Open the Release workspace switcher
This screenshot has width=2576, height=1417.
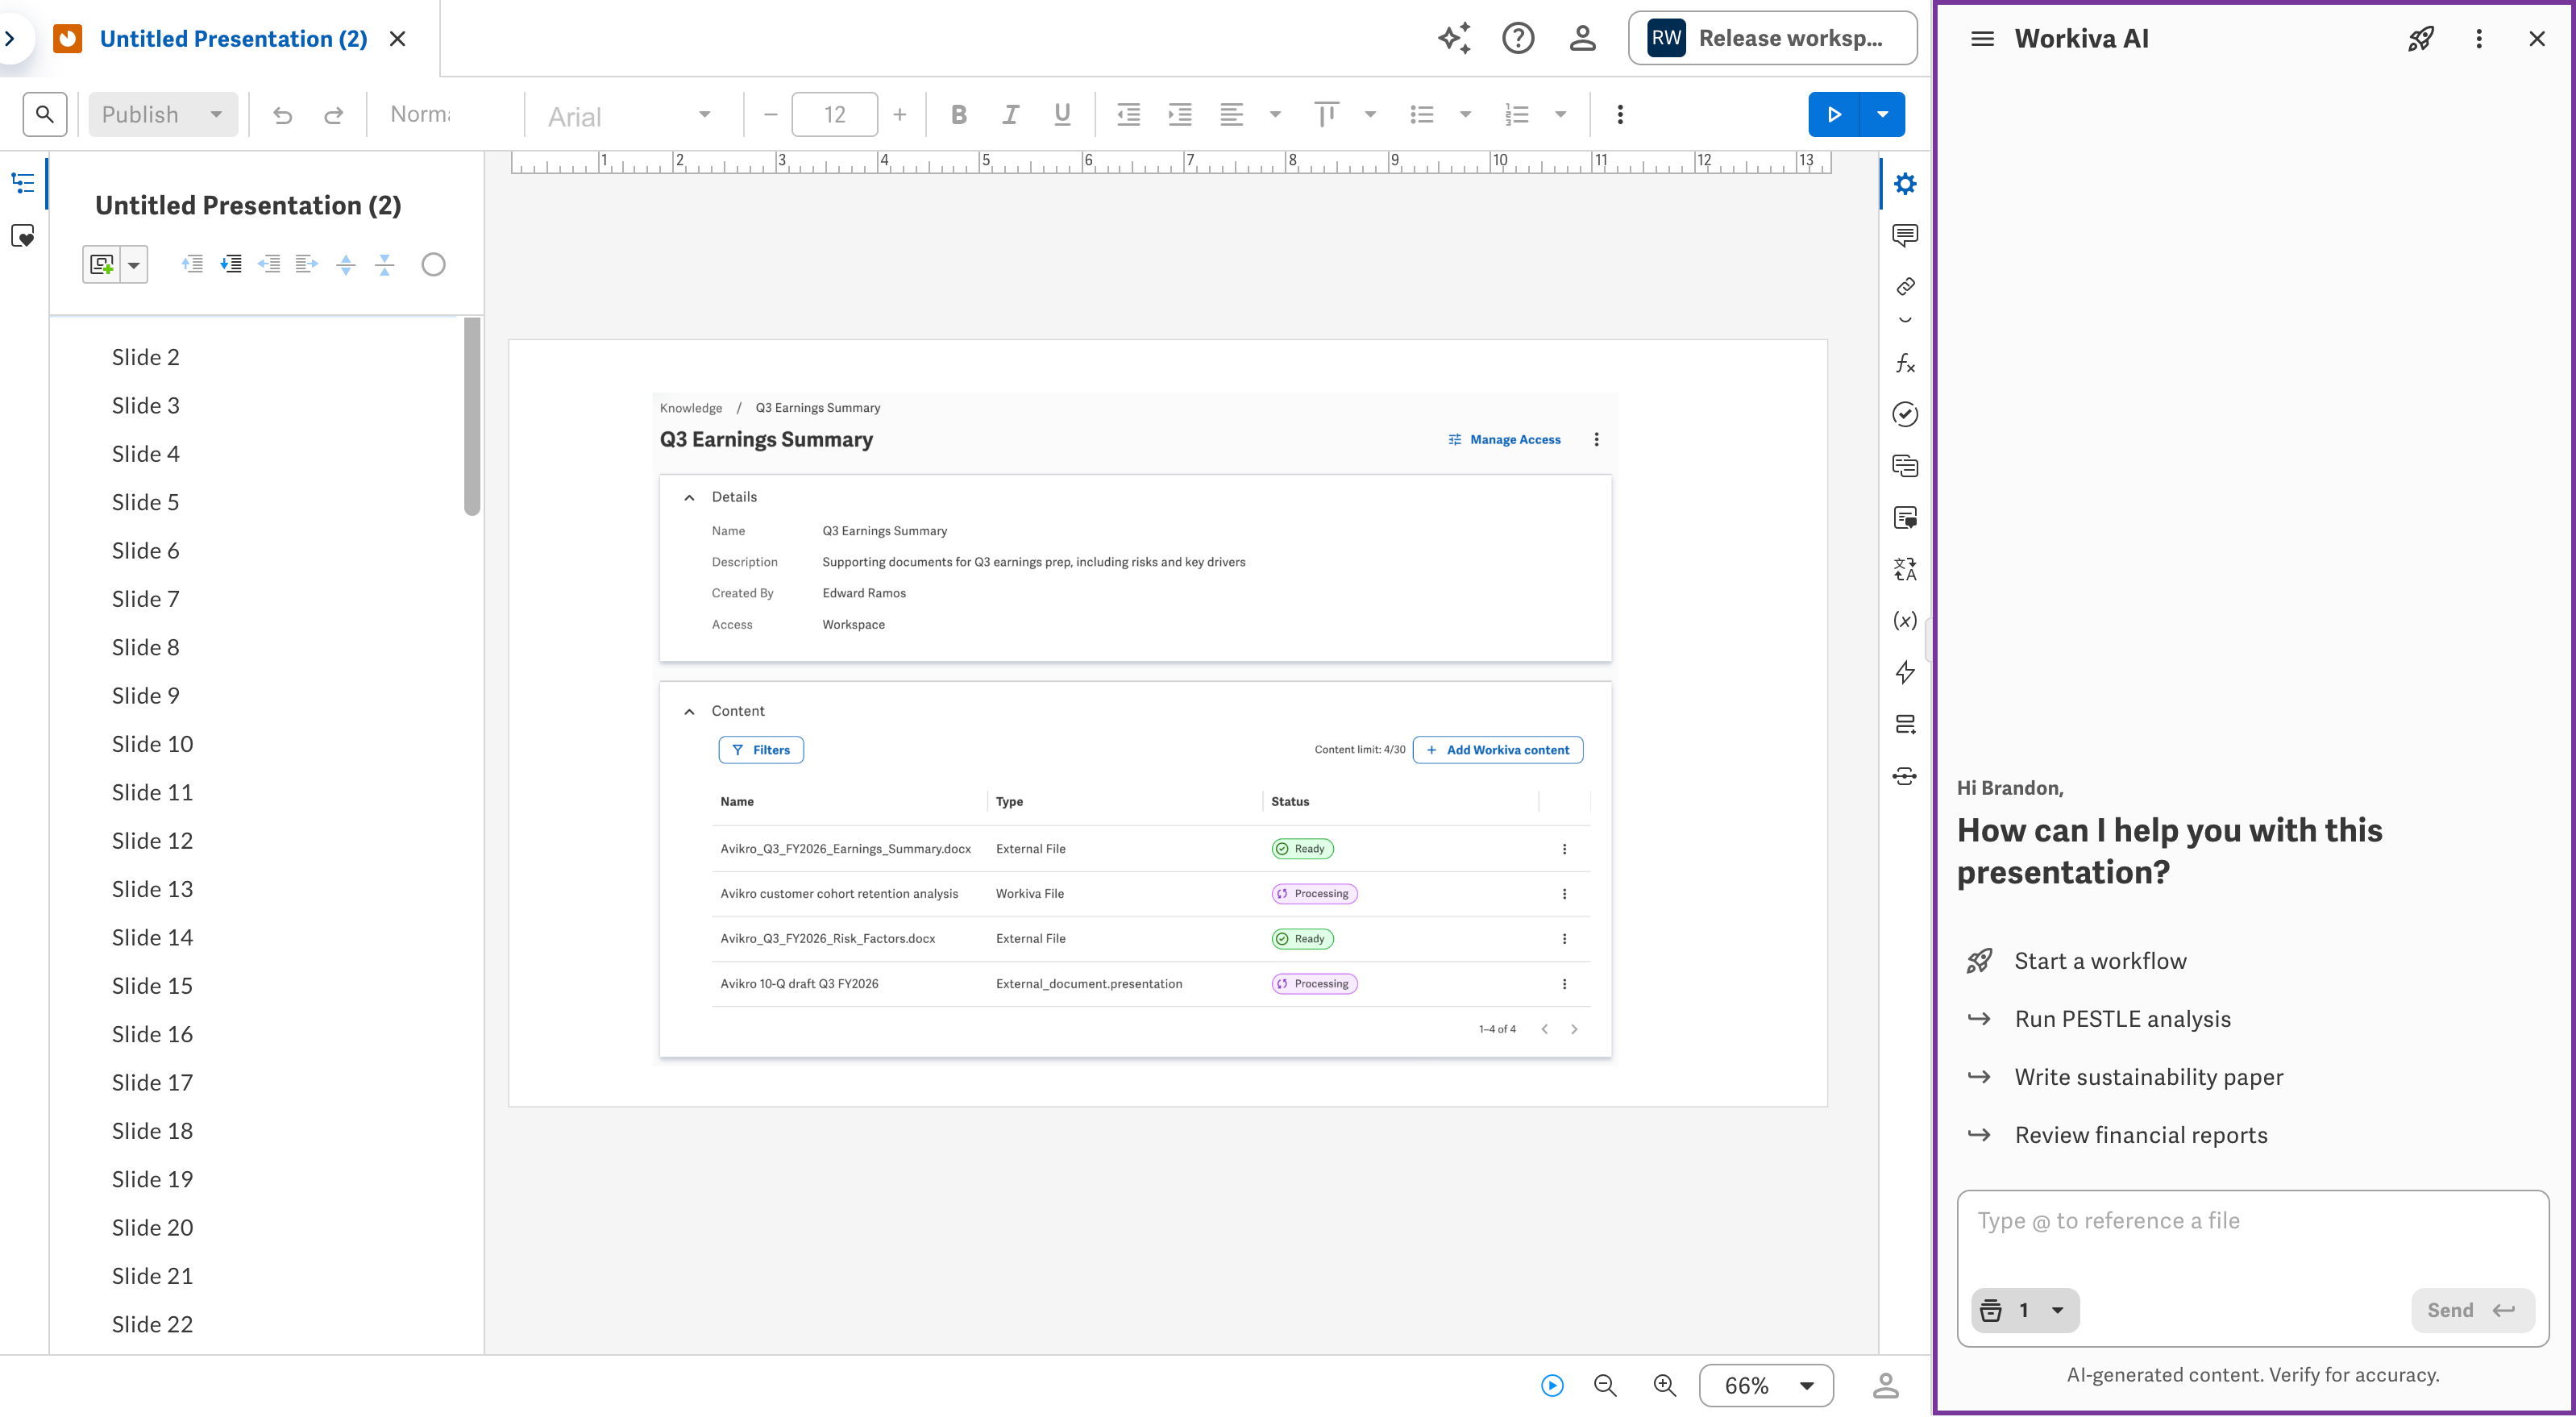tap(1772, 38)
